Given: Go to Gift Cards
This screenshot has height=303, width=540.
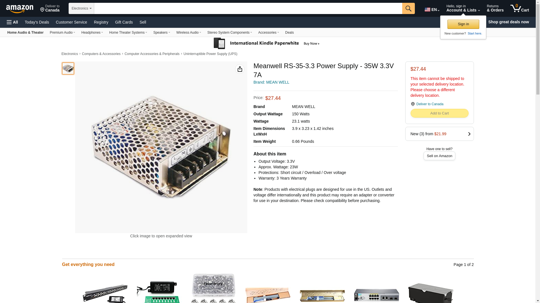Looking at the screenshot, I should click(x=124, y=22).
